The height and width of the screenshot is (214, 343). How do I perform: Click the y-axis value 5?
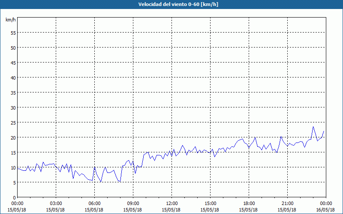15,183
